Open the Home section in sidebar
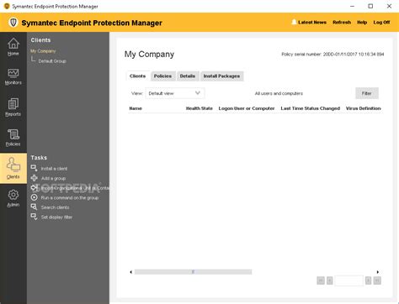 click(13, 47)
